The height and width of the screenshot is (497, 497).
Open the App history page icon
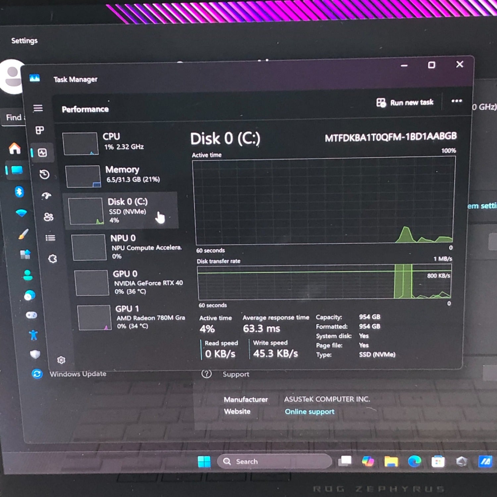(x=44, y=174)
